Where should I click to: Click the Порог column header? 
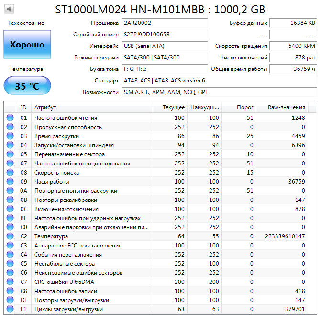(x=239, y=107)
